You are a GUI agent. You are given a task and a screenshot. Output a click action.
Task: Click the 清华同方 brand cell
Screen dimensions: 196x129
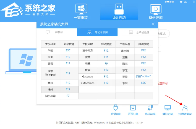click(x=88, y=51)
